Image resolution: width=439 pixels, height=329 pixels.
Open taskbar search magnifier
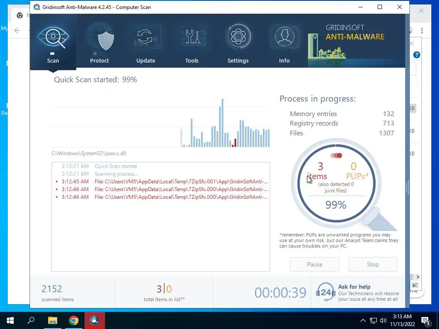(31, 320)
